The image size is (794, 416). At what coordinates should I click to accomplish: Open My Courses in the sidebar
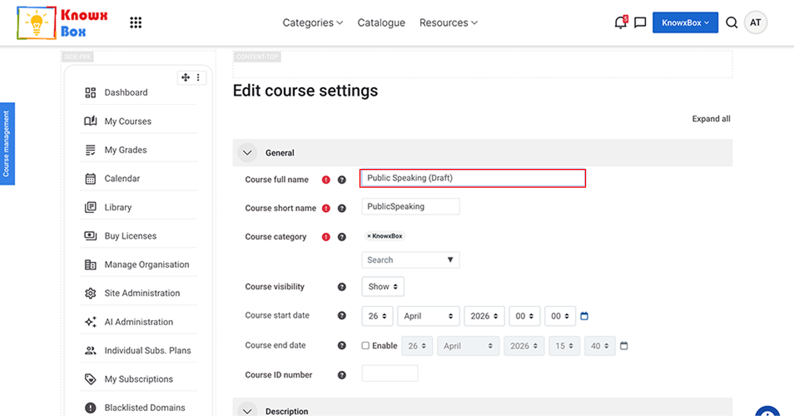tap(128, 121)
